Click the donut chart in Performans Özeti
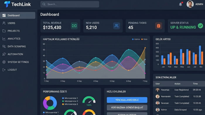This screenshot has height=115, width=205. pos(50,103)
